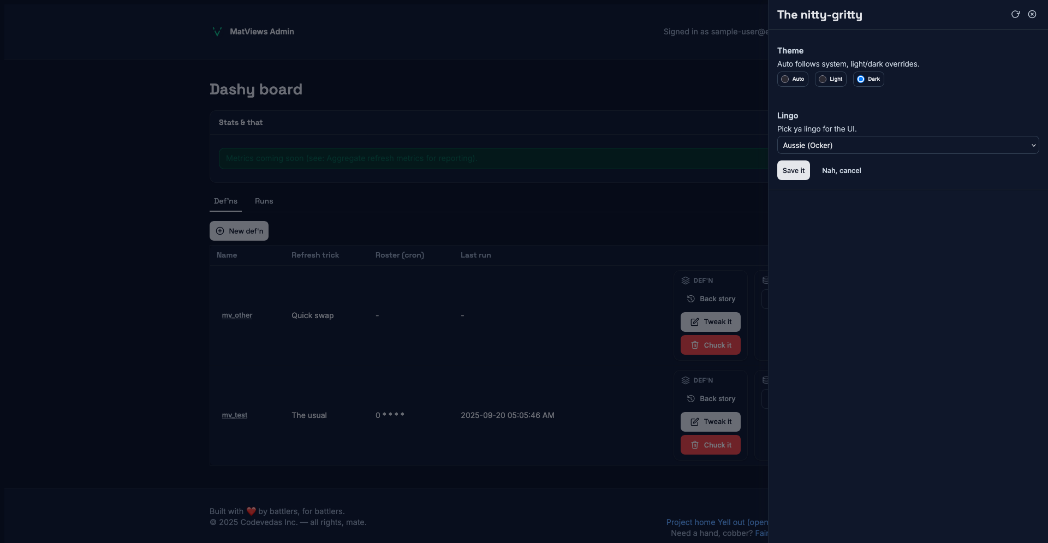1048x543 pixels.
Task: Click the refresh icon in nitty-gritty panel
Action: coord(1015,15)
